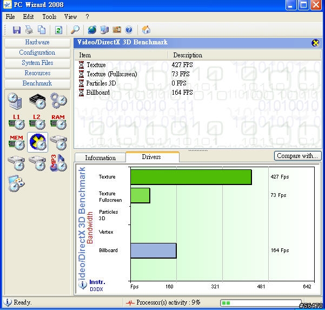325x310 pixels.
Task: Switch to the Information tab
Action: pyautogui.click(x=101, y=158)
